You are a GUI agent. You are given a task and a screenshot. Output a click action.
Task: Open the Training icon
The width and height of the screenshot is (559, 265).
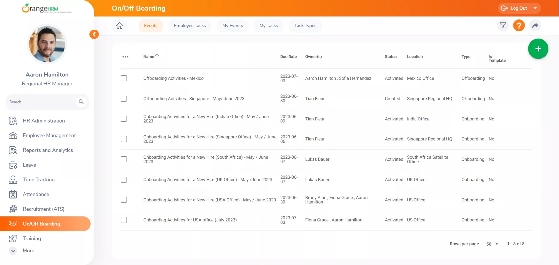coord(13,238)
